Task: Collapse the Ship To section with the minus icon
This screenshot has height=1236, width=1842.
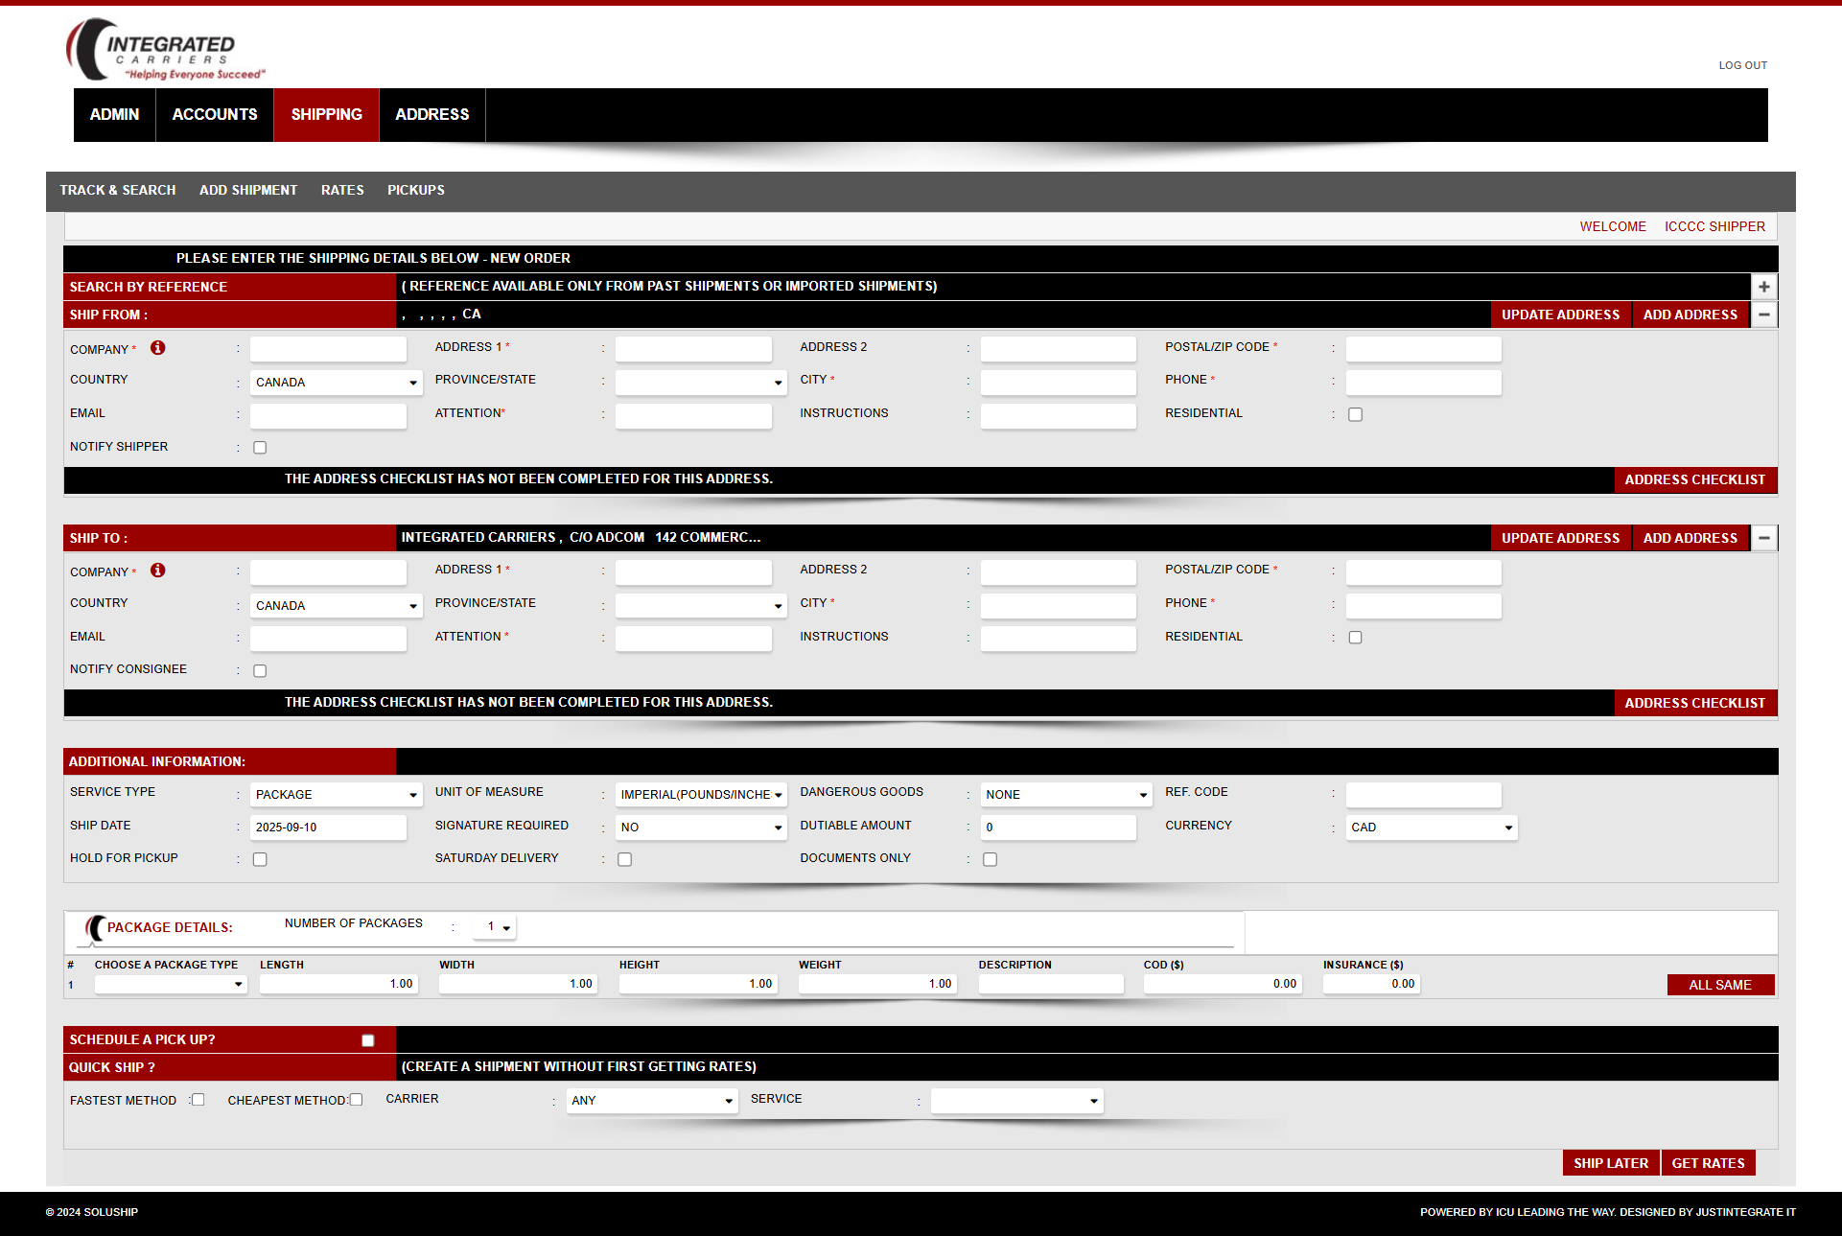Action: tap(1764, 538)
